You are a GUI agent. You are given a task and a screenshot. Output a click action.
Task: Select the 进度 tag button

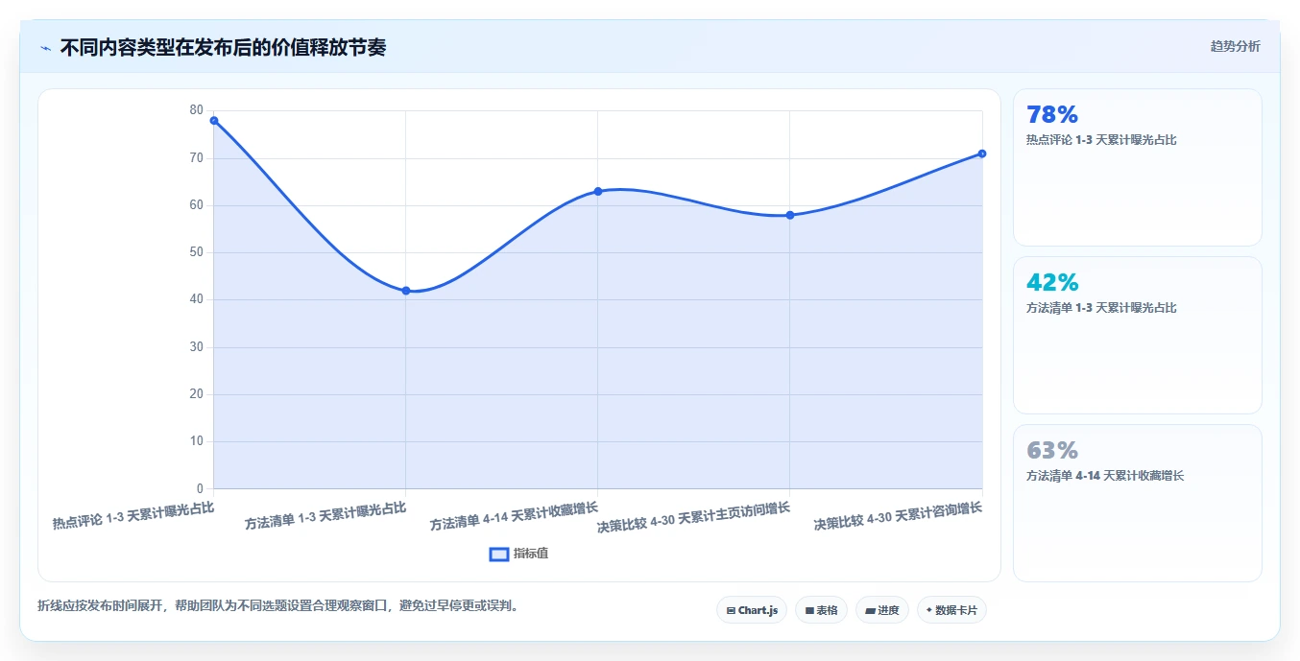pos(882,610)
